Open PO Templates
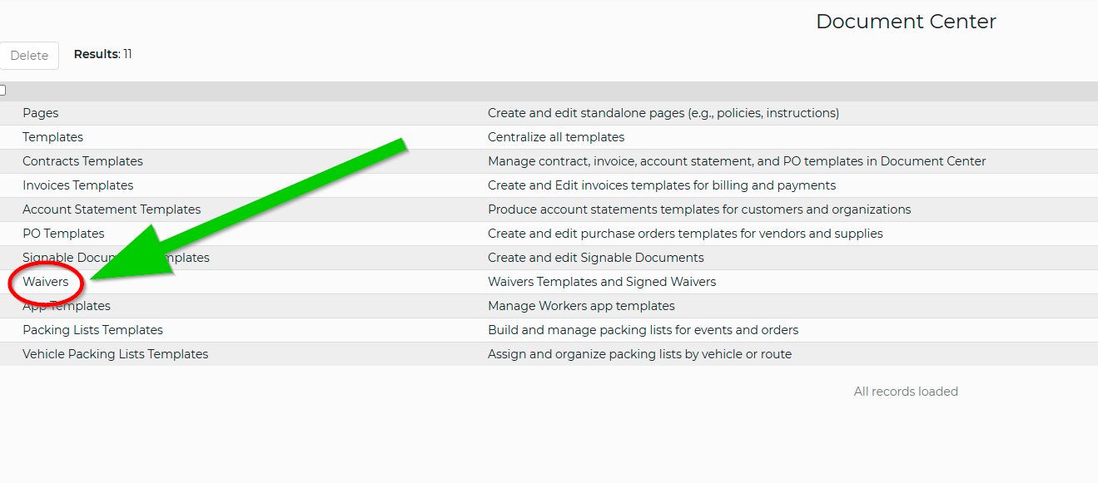 [x=63, y=234]
